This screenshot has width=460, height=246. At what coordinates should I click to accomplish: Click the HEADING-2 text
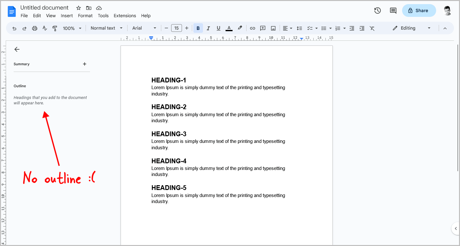click(x=169, y=107)
